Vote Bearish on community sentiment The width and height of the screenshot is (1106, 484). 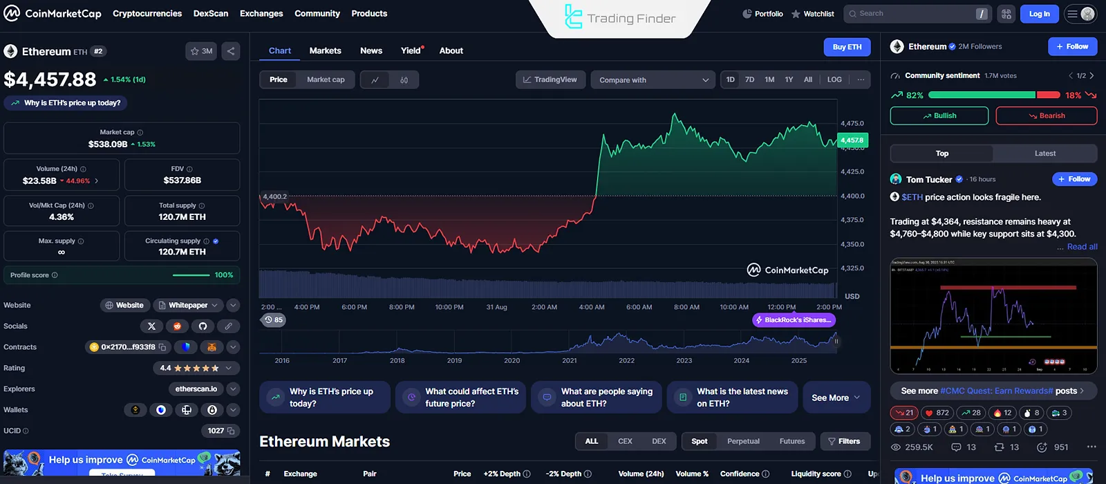pos(1047,115)
